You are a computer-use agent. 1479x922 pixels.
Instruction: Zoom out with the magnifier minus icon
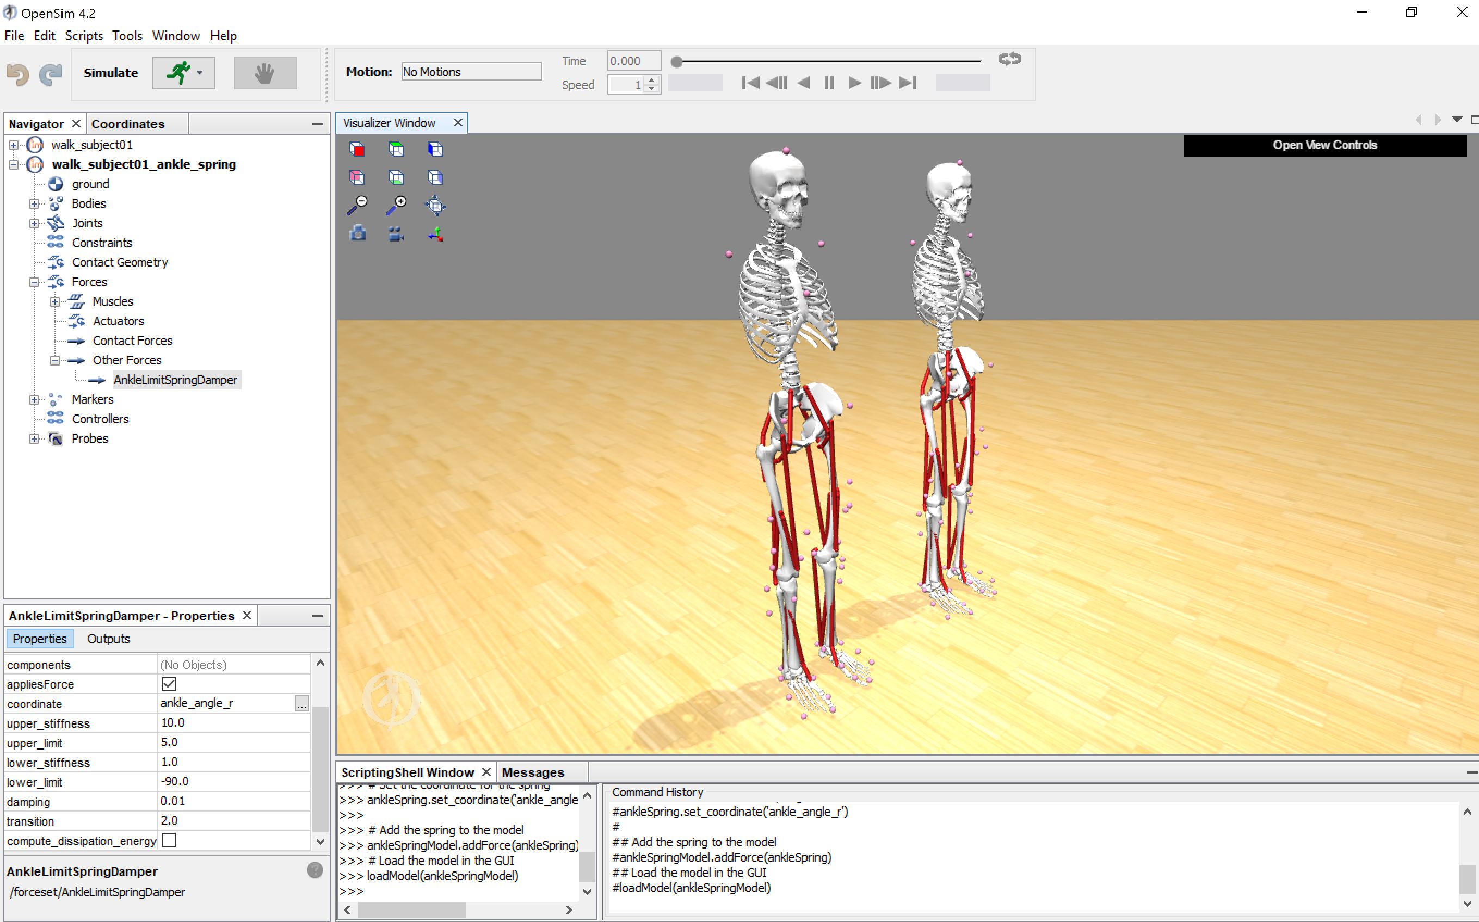(358, 206)
